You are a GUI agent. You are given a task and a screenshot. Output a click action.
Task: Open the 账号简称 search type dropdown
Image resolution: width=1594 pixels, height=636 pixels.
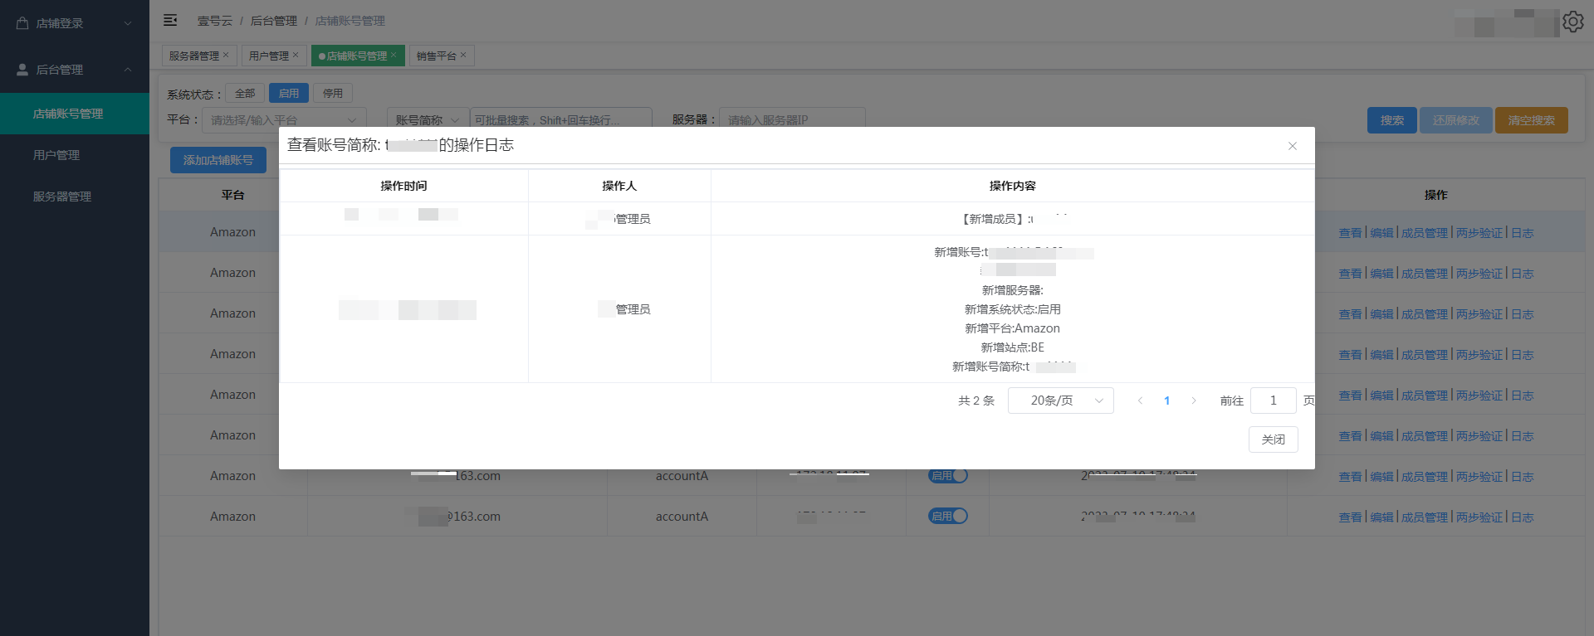coord(428,119)
